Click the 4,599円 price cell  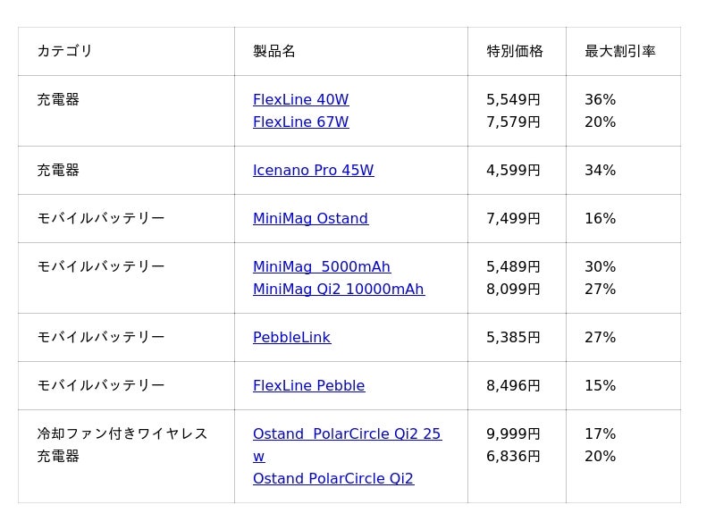click(x=513, y=171)
